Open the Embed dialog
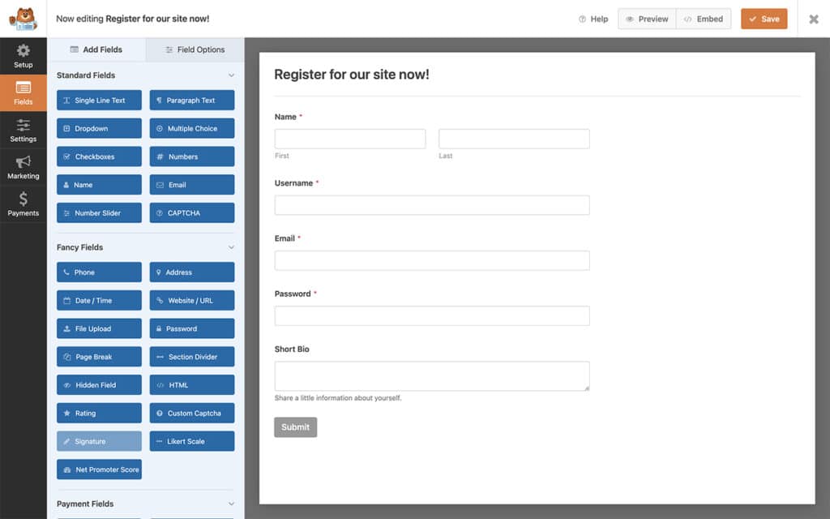 click(703, 19)
